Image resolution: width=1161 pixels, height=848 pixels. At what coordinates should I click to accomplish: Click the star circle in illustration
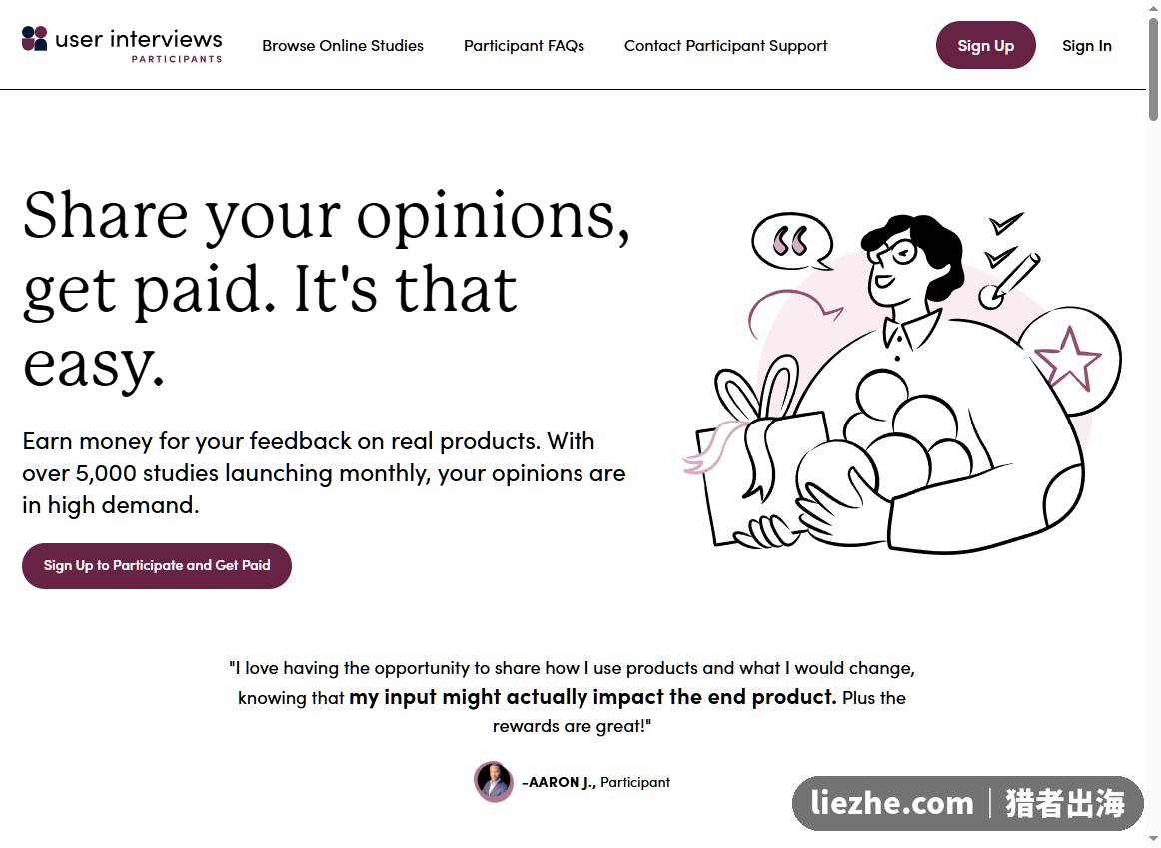(1071, 360)
